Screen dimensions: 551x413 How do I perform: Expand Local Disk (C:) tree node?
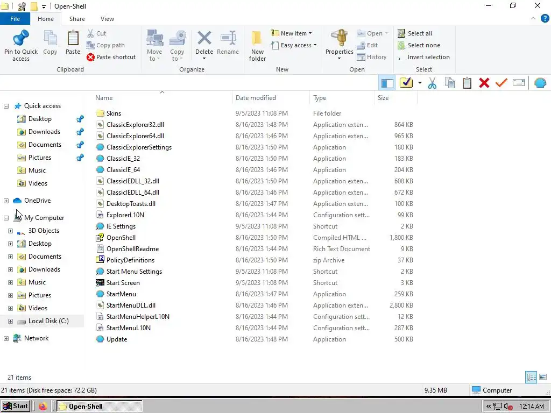[10, 321]
